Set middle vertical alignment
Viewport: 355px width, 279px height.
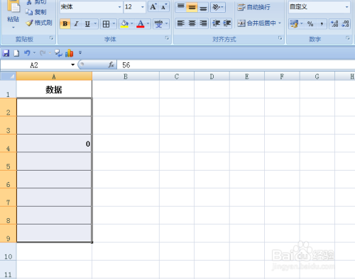pos(192,7)
